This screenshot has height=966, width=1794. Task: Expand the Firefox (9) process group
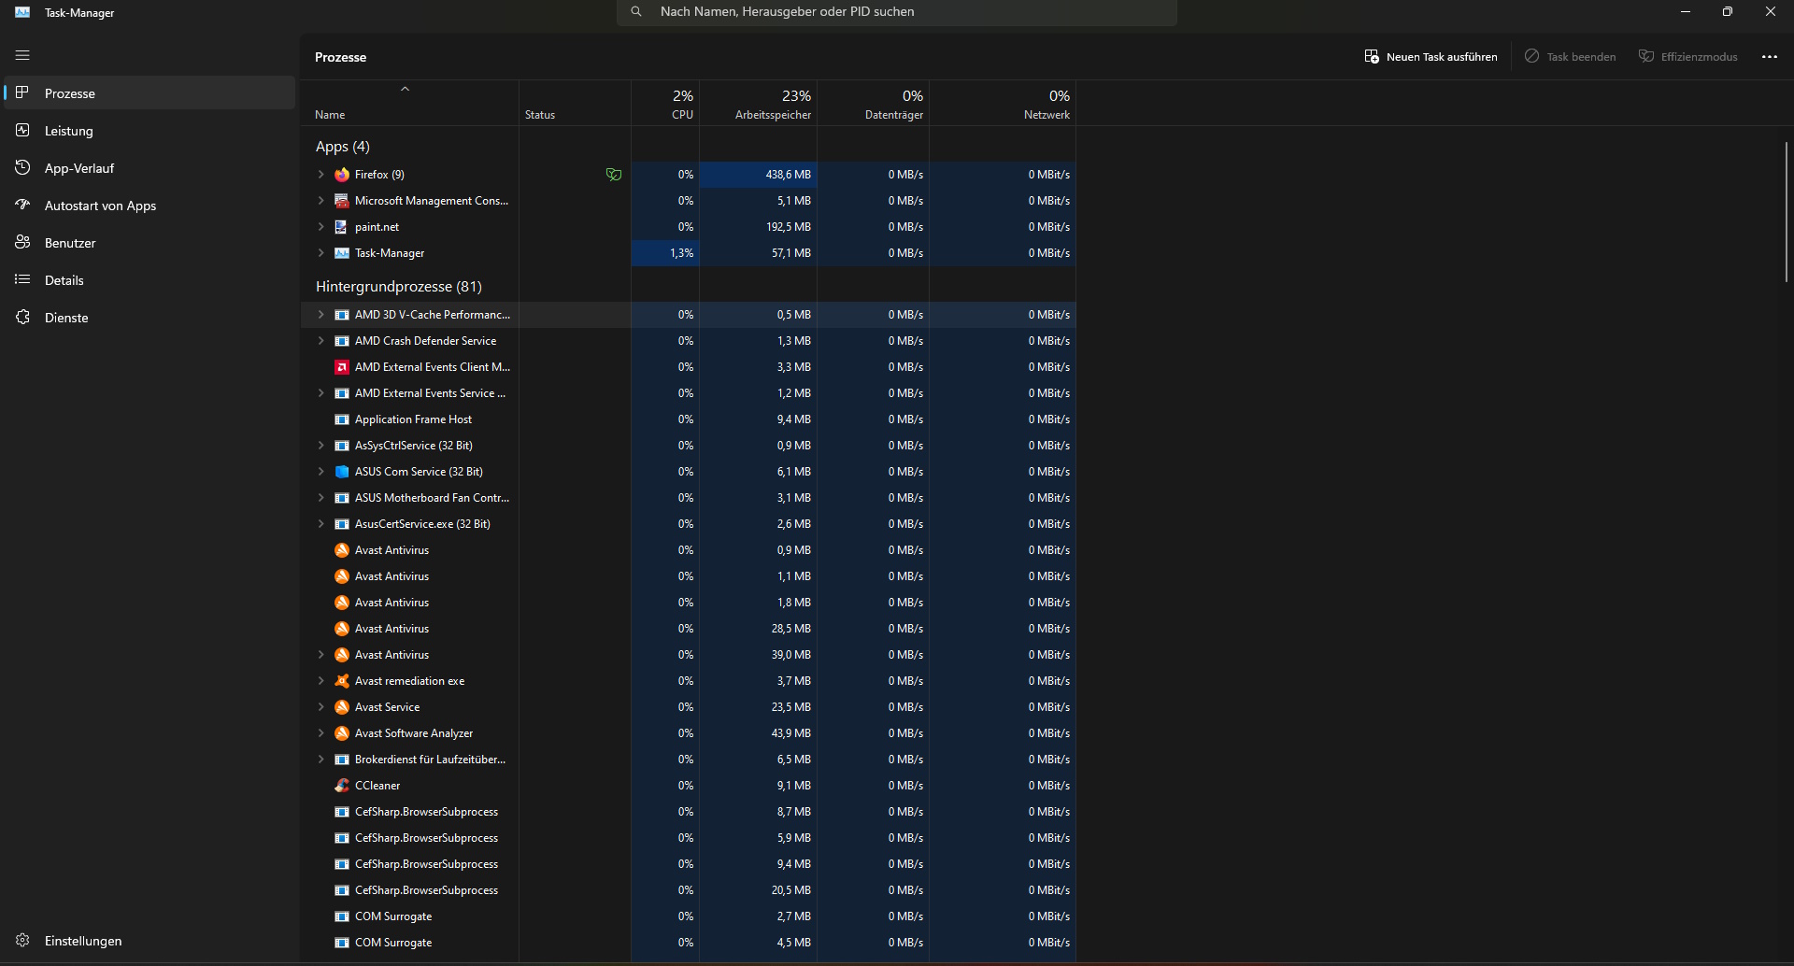coord(320,175)
